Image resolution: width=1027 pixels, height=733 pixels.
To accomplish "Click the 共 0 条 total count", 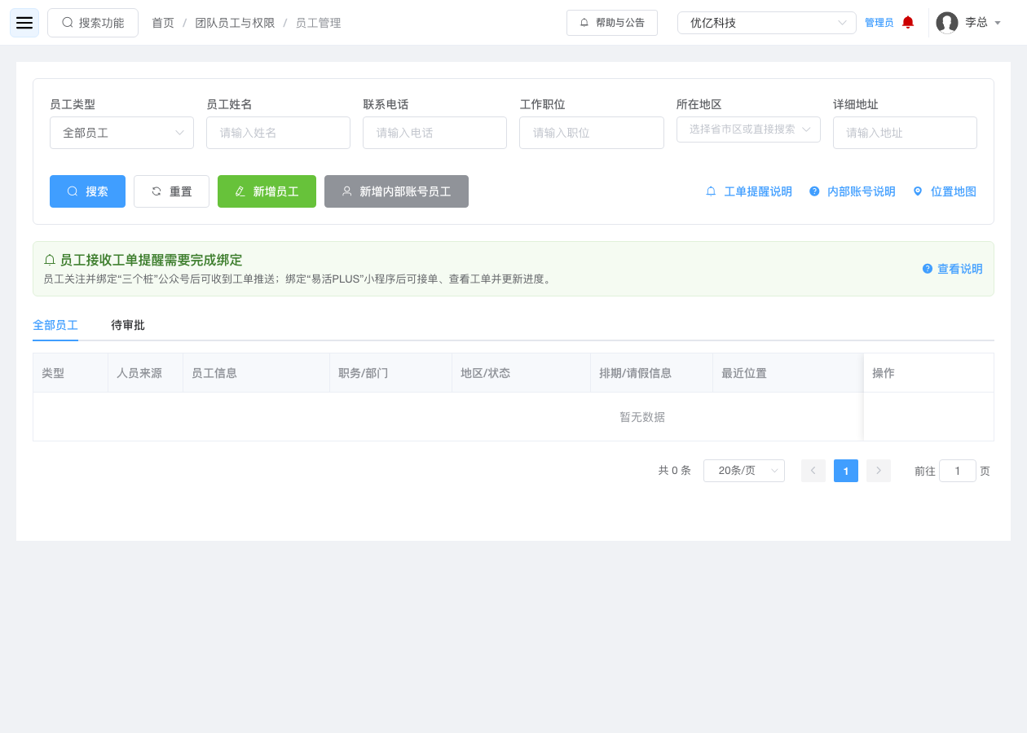I will point(675,471).
